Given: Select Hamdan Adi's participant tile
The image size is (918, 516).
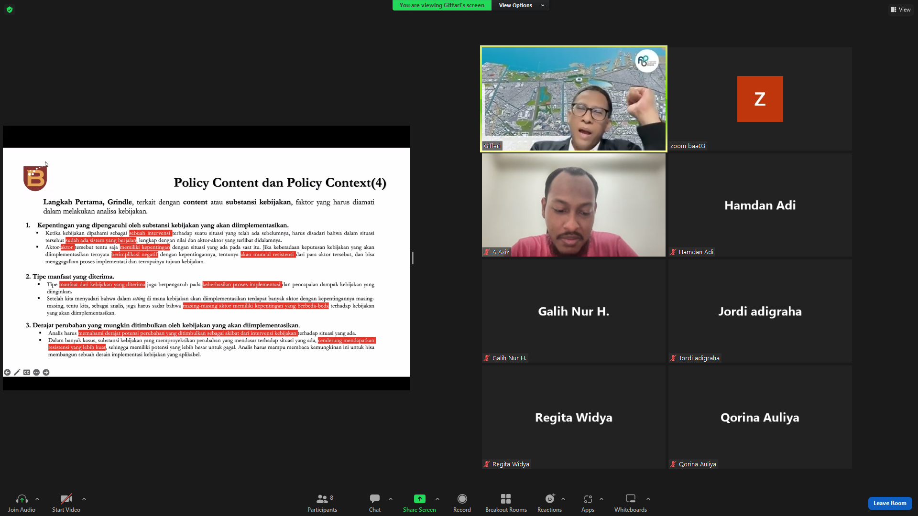Looking at the screenshot, I should (x=760, y=205).
